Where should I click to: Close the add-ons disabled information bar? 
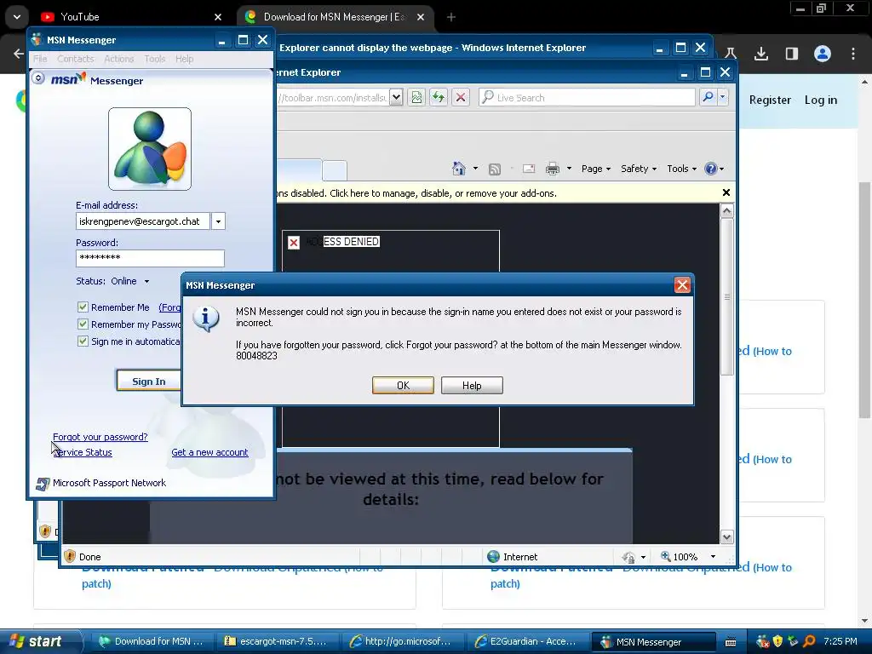click(726, 192)
